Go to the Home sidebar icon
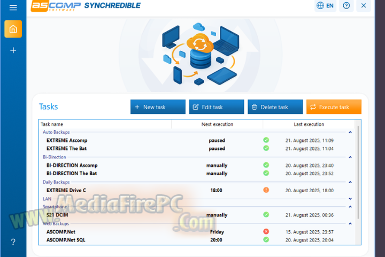 pos(13,29)
